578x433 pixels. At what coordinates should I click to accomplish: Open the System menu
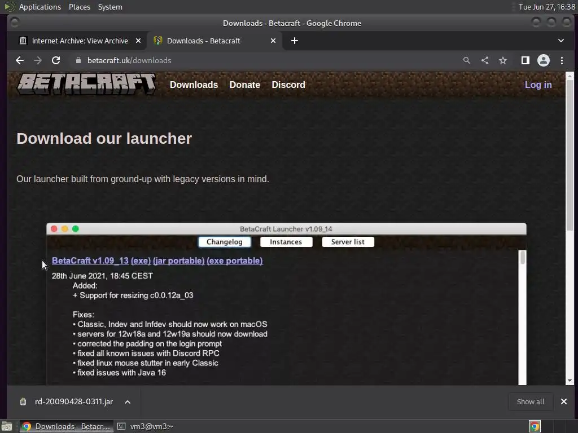110,7
